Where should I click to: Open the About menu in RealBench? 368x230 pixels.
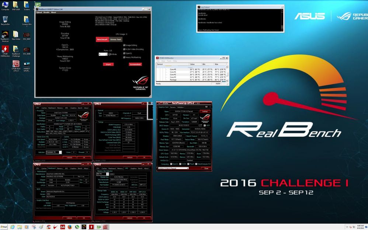(53, 13)
